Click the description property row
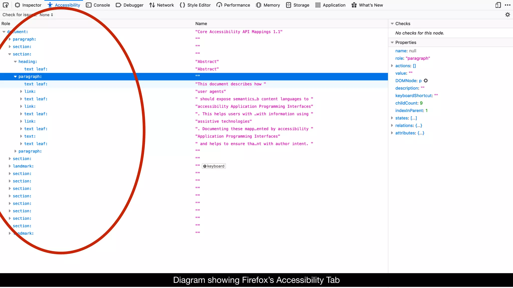This screenshot has height=288, width=513. click(410, 88)
